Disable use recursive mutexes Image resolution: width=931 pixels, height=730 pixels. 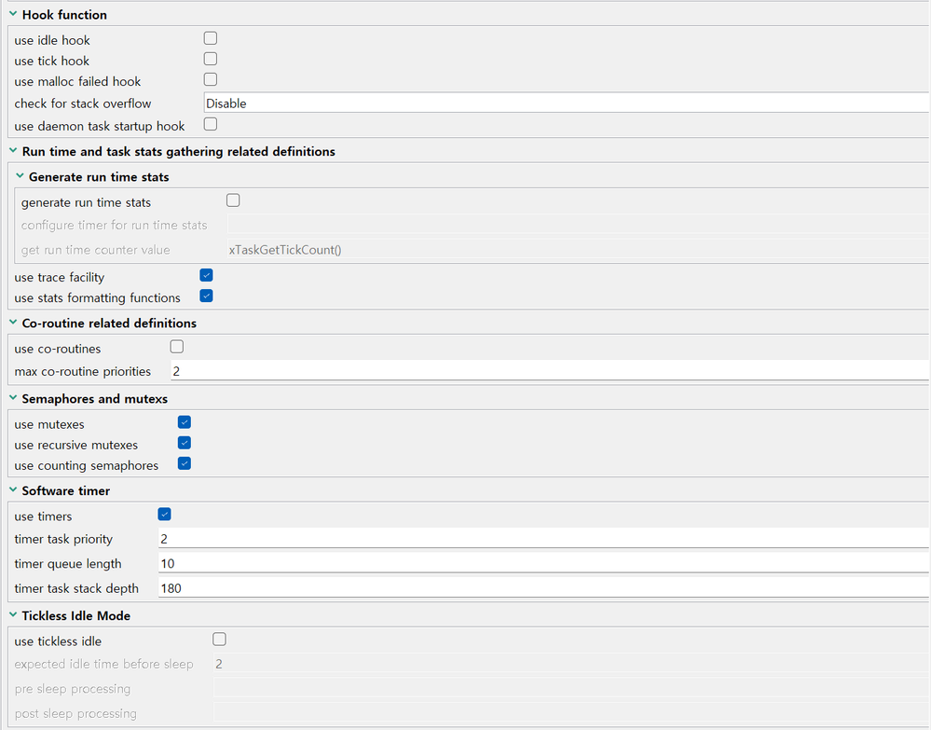tap(185, 443)
